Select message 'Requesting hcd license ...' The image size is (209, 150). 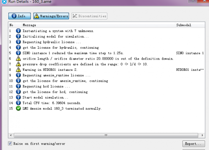point(46,86)
